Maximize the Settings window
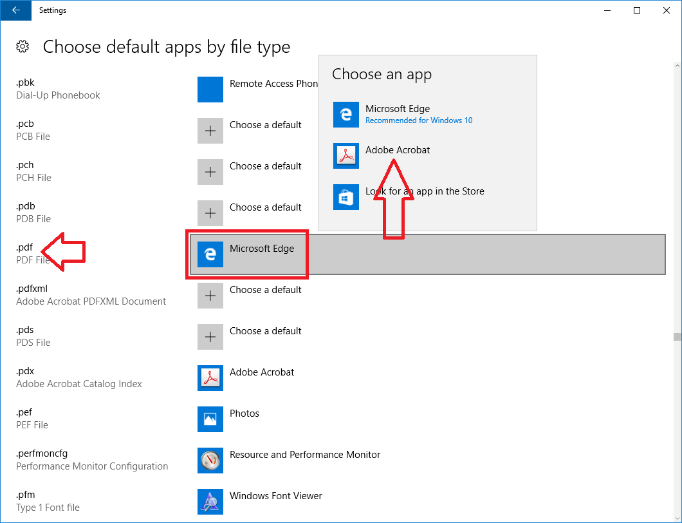The height and width of the screenshot is (523, 682). (x=637, y=10)
